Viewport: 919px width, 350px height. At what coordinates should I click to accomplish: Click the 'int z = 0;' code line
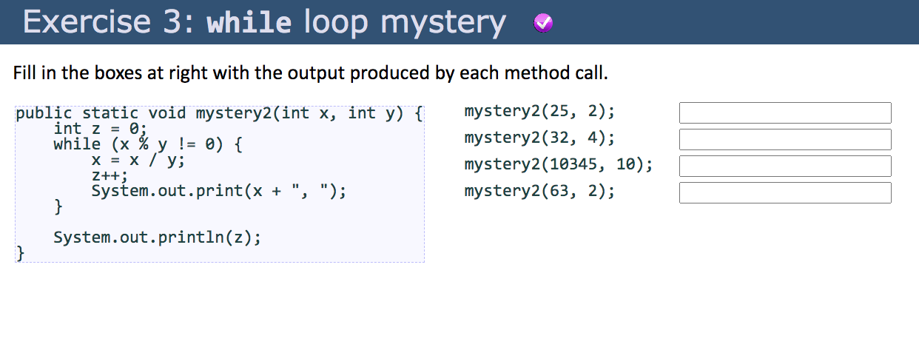coord(101,128)
